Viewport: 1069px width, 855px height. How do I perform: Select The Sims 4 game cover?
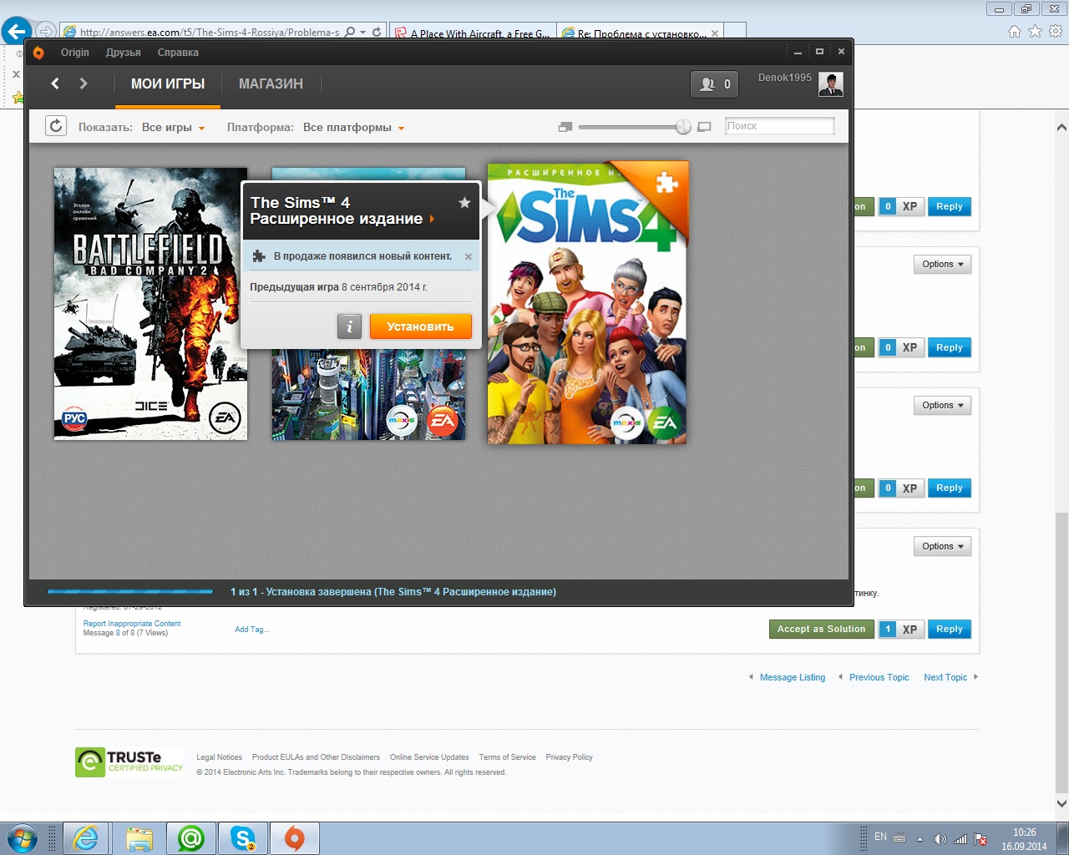point(587,302)
